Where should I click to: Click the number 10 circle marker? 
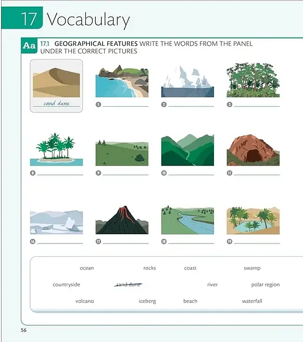[164, 173]
